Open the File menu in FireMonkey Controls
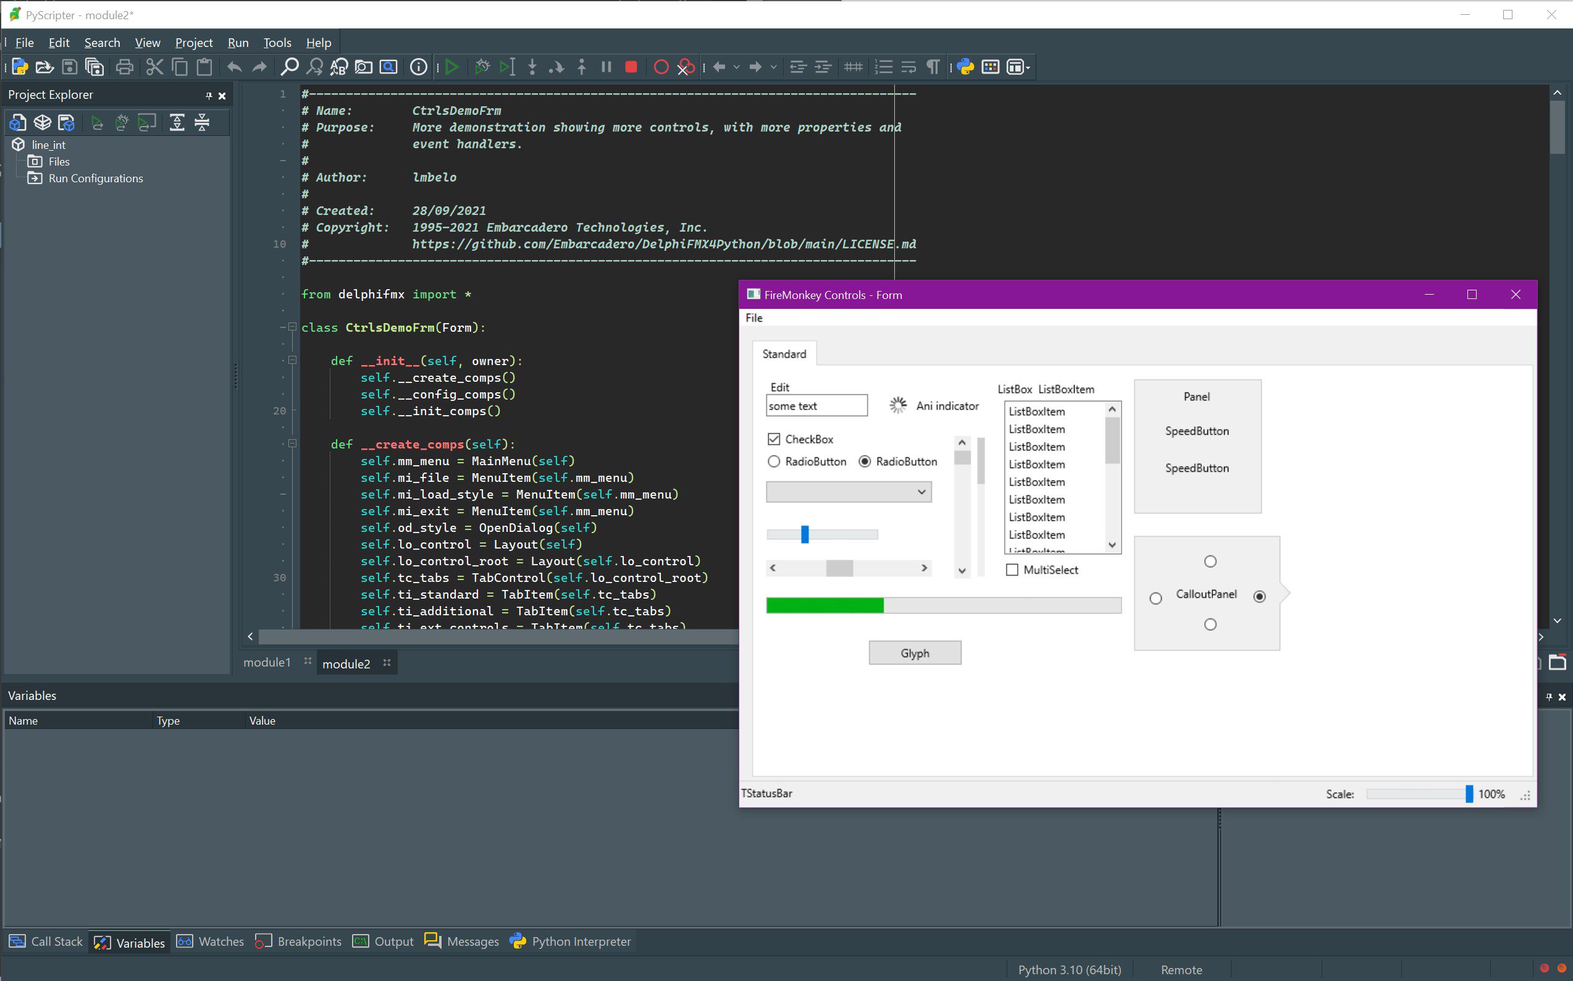The width and height of the screenshot is (1573, 981). click(x=753, y=318)
